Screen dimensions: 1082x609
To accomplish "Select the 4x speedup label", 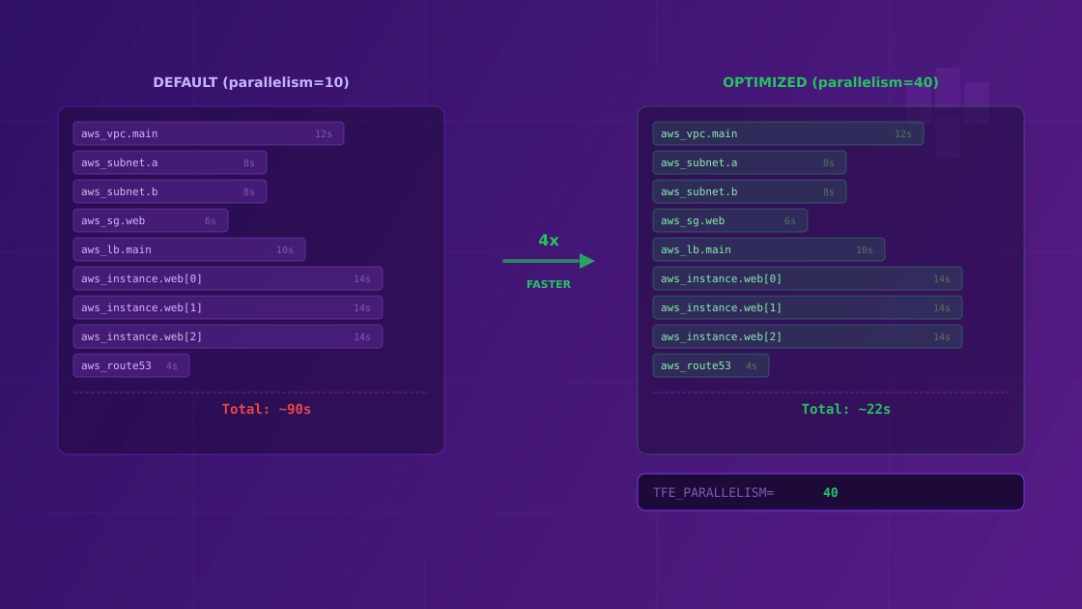I will coord(548,241).
